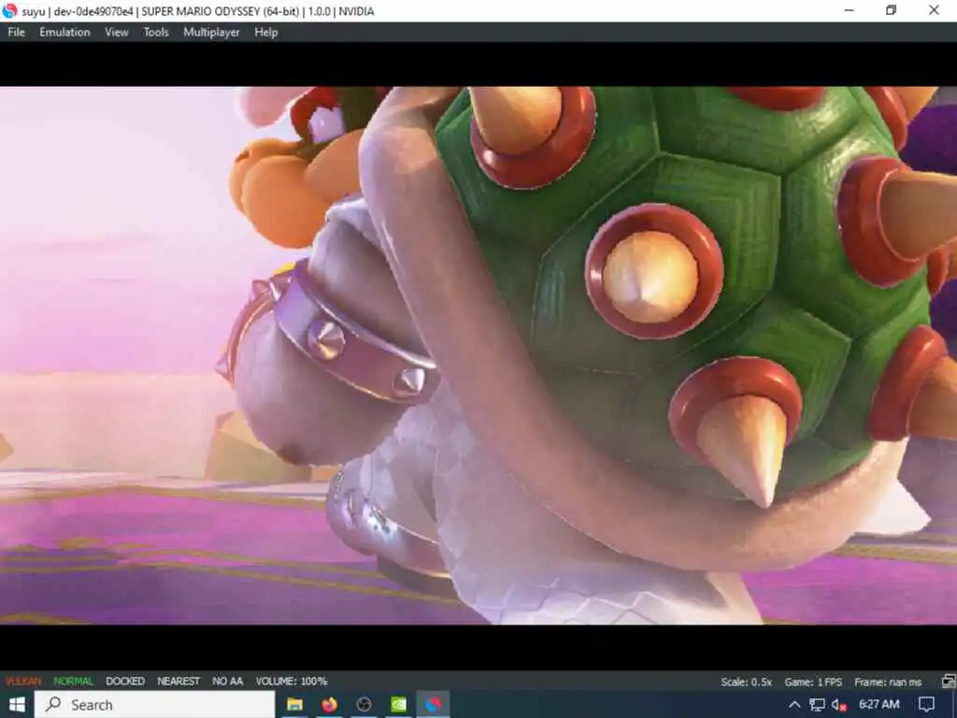Image resolution: width=957 pixels, height=718 pixels.
Task: Minimize the suyu window
Action: [849, 10]
